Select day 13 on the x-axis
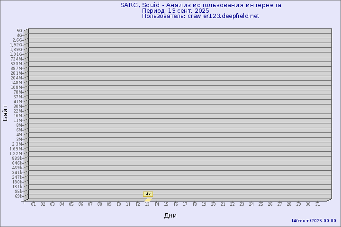341x227 pixels. pyautogui.click(x=147, y=204)
